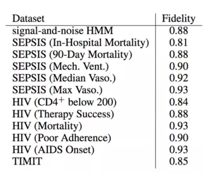The height and width of the screenshot is (173, 205).
Task: Click the 0.81 fidelity value
Action: point(179,42)
